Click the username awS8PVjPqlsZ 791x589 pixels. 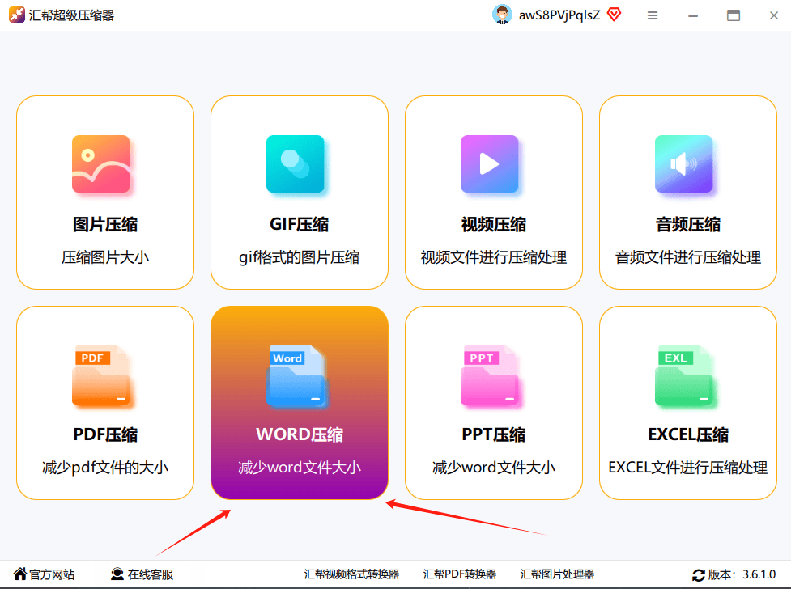coord(558,14)
